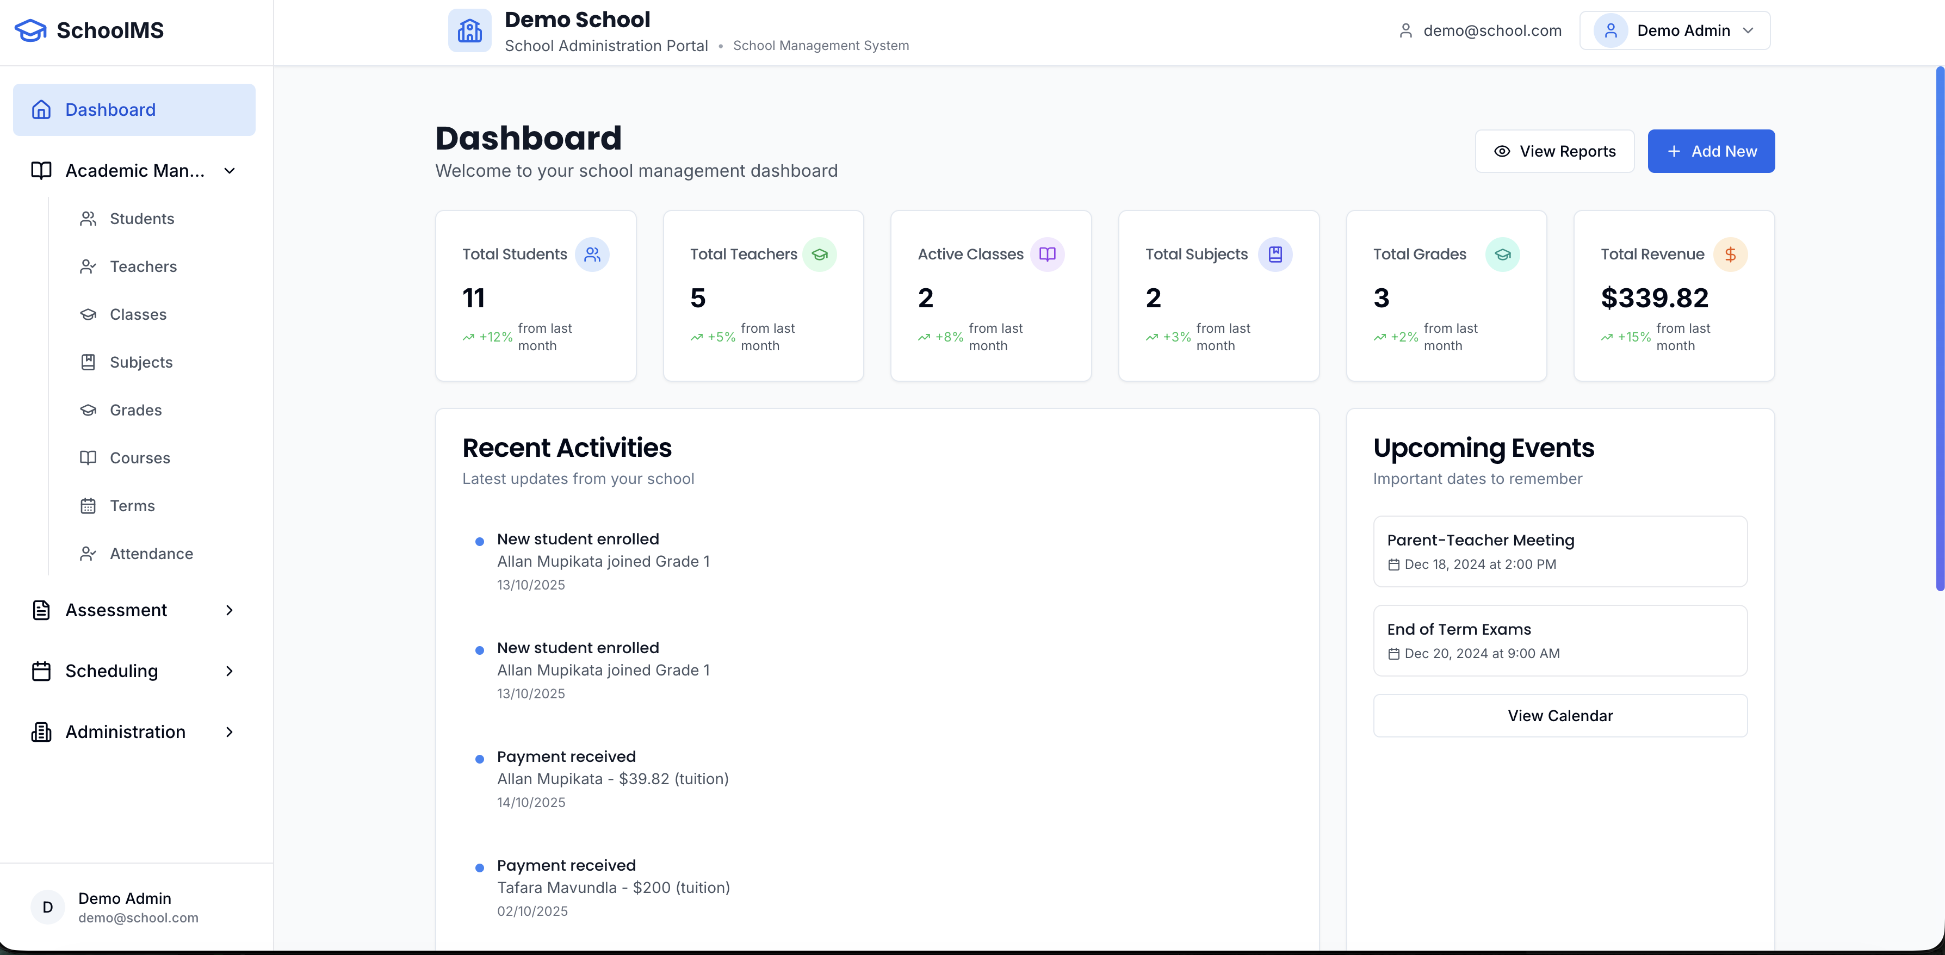The image size is (1945, 955).
Task: Click the View Reports button
Action: pos(1554,151)
